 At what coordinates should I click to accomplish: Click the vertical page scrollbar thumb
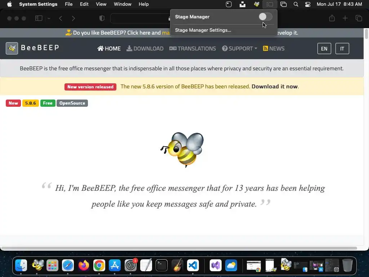366,34
